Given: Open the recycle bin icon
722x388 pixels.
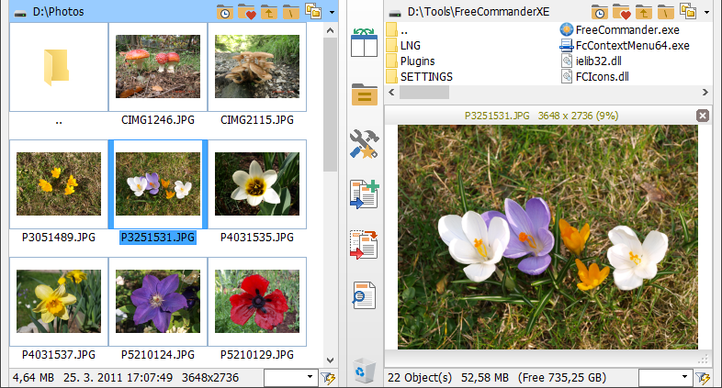Looking at the screenshot, I should click(365, 371).
